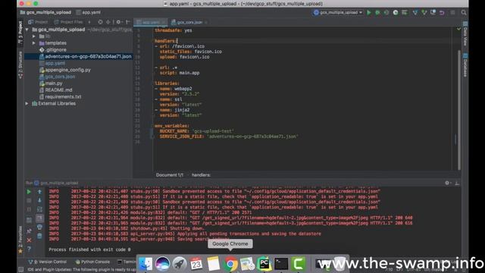Open main.py in project tree

(51, 83)
